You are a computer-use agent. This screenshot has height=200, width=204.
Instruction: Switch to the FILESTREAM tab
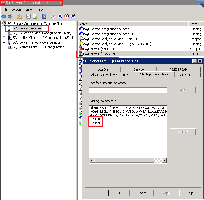point(178,69)
